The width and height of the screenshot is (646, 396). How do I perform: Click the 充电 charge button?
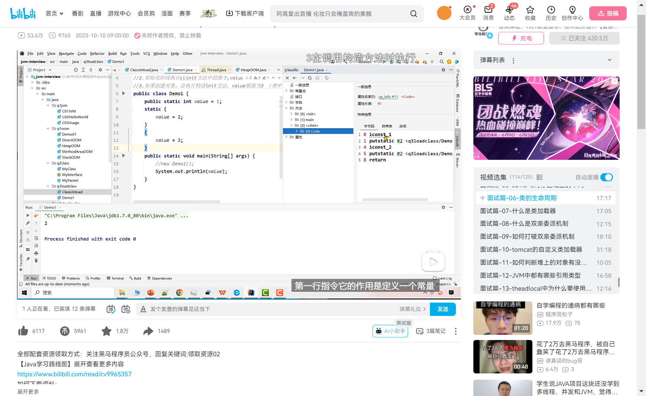pos(521,38)
